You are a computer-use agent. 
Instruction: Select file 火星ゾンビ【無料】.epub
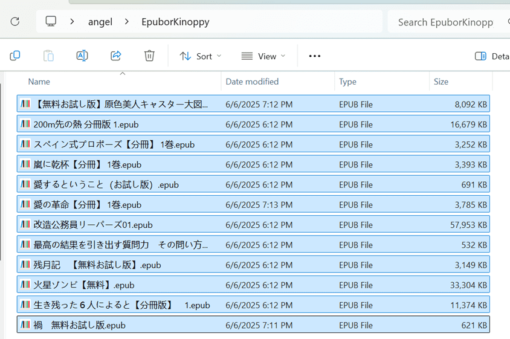(253, 285)
